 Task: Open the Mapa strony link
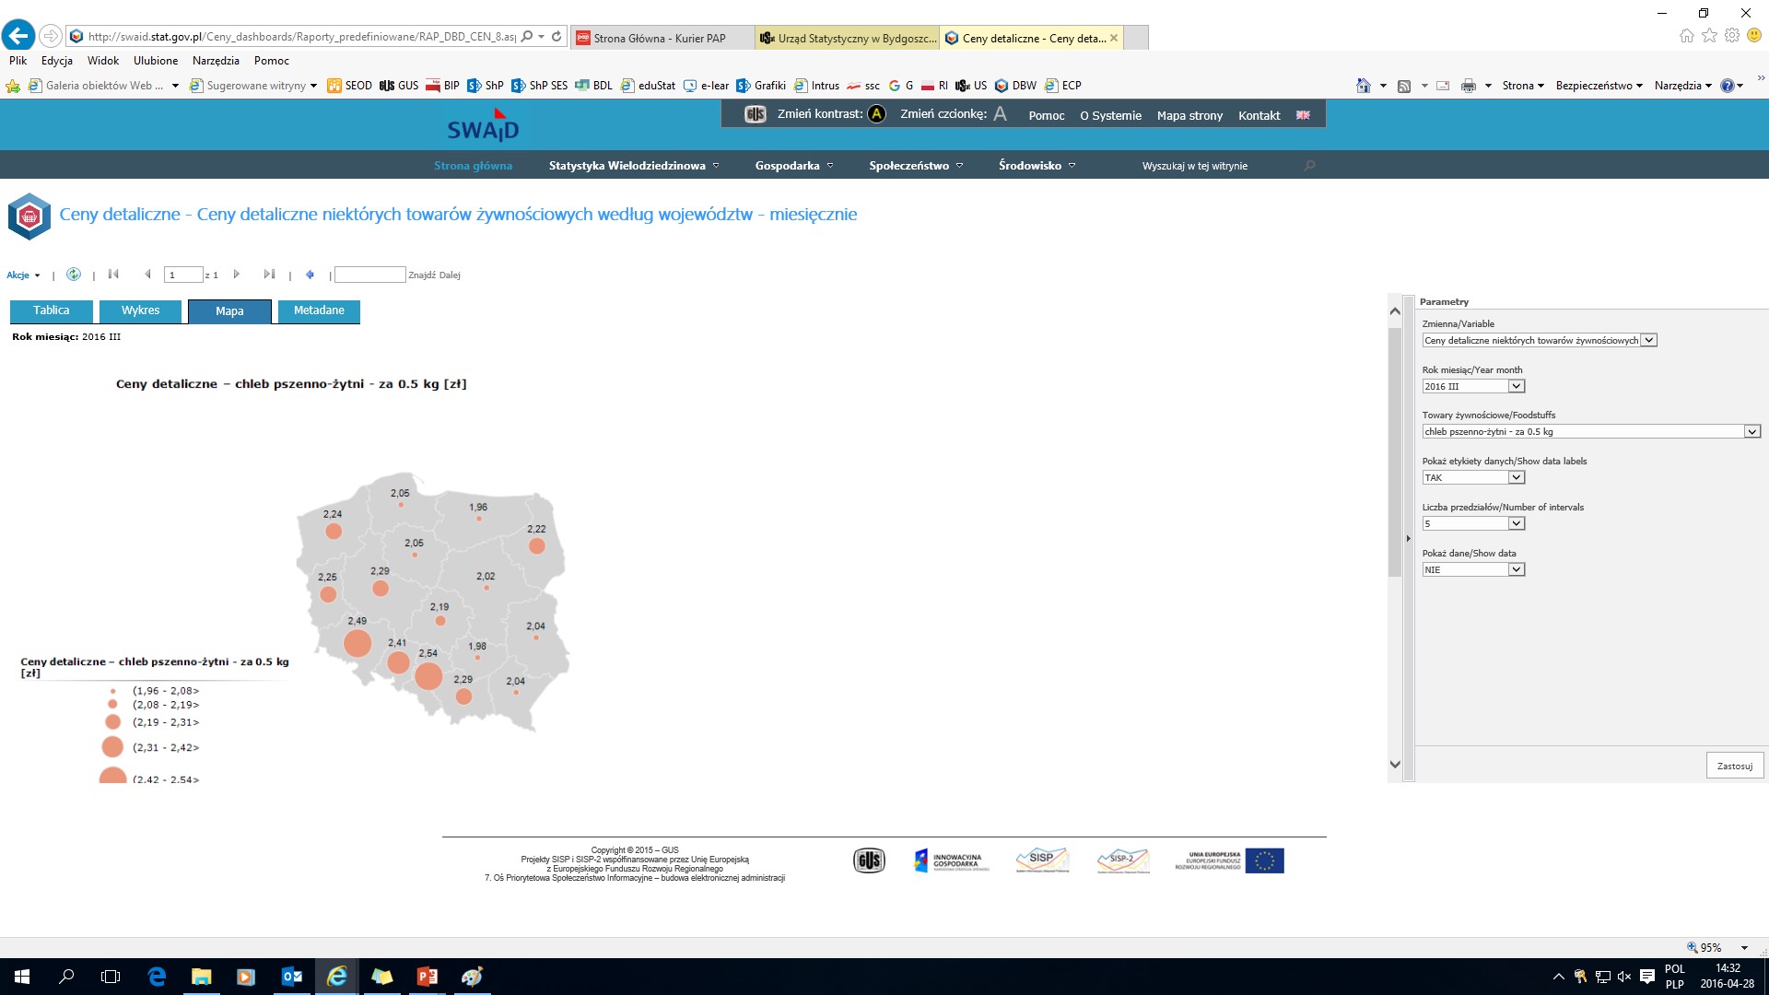[1189, 115]
